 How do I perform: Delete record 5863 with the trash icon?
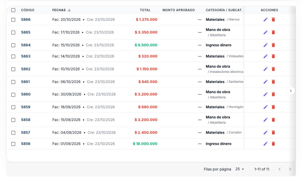click(x=273, y=56)
